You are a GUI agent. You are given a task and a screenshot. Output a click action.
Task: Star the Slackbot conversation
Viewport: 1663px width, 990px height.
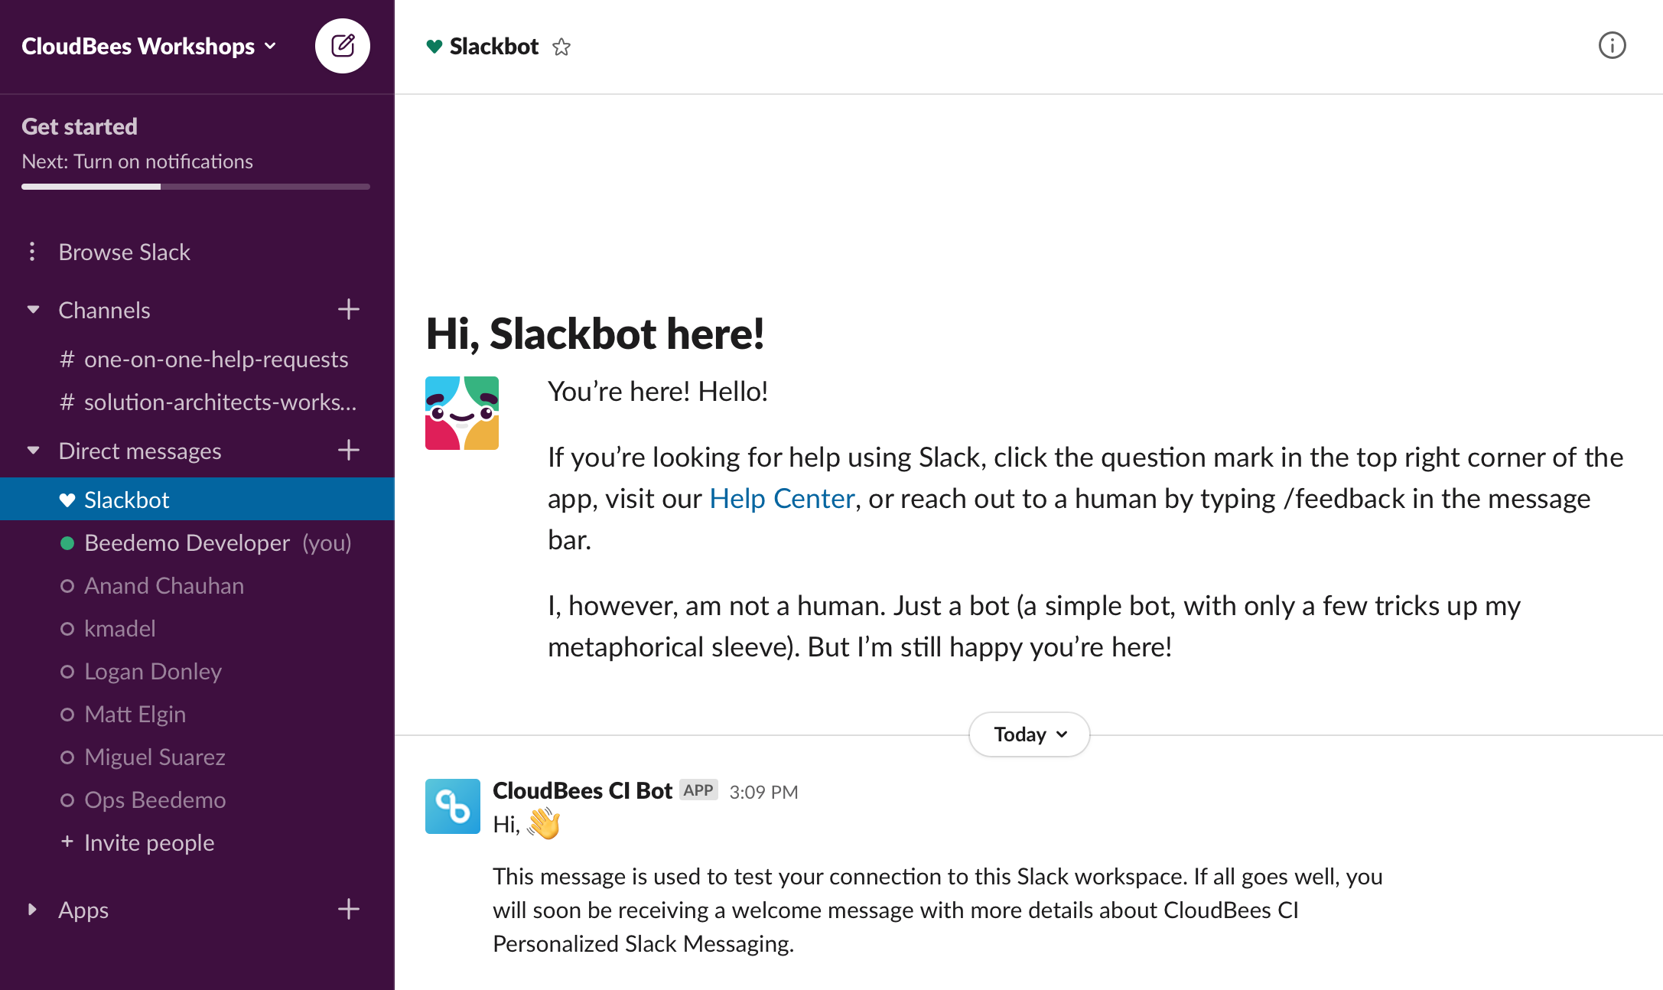click(562, 47)
